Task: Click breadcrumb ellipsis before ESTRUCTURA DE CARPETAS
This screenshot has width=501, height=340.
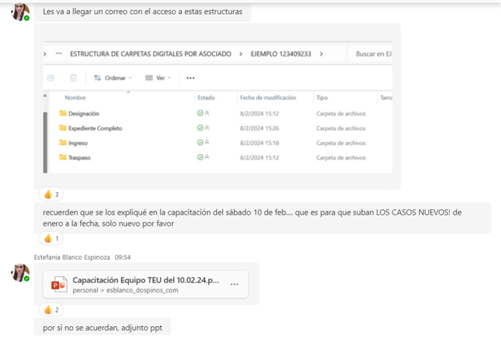Action: point(58,53)
